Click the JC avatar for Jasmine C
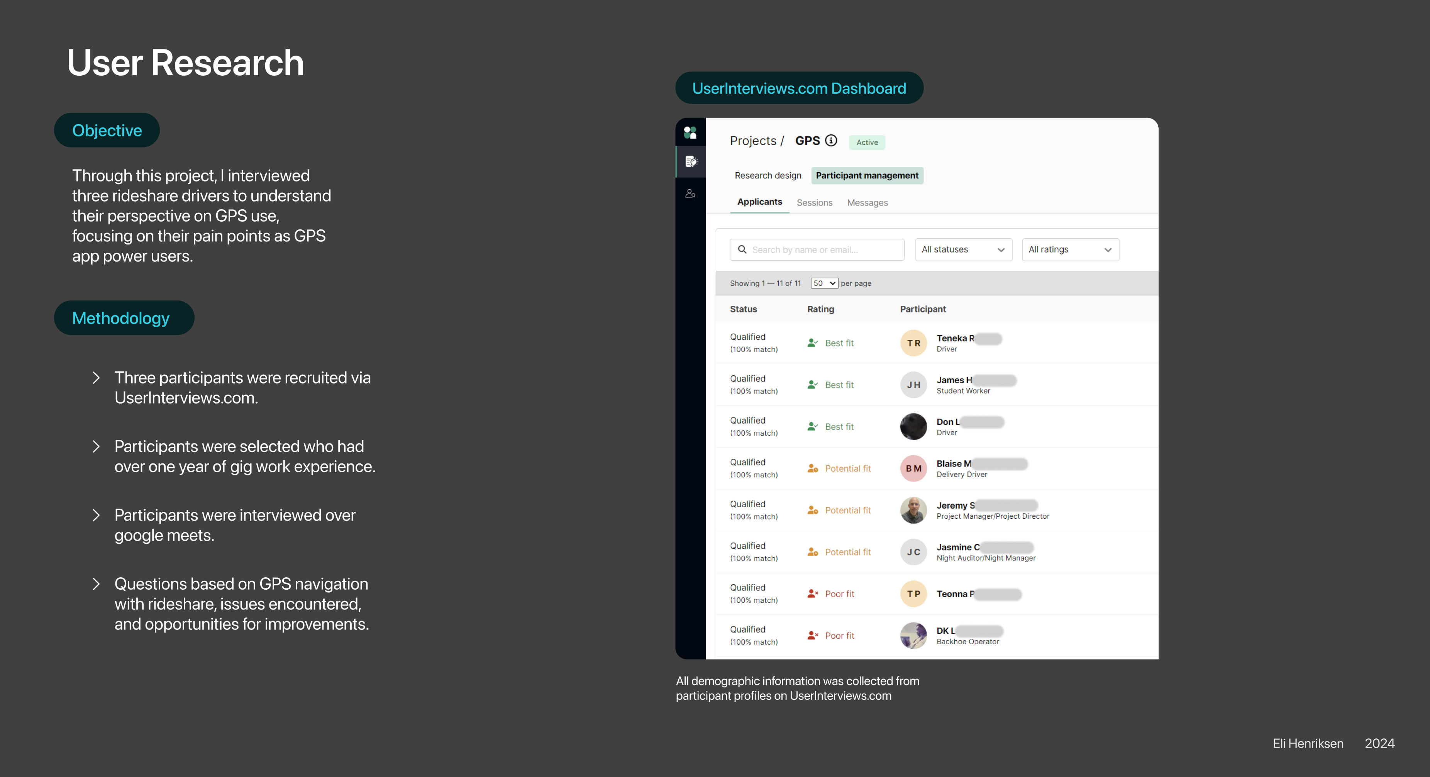The height and width of the screenshot is (777, 1430). pyautogui.click(x=913, y=551)
